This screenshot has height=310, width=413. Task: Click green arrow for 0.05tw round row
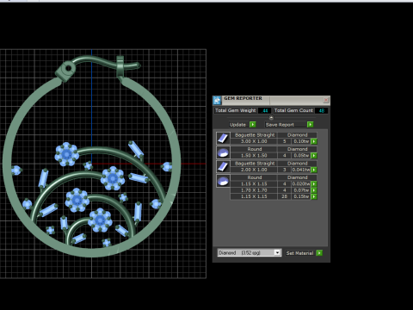(314, 156)
